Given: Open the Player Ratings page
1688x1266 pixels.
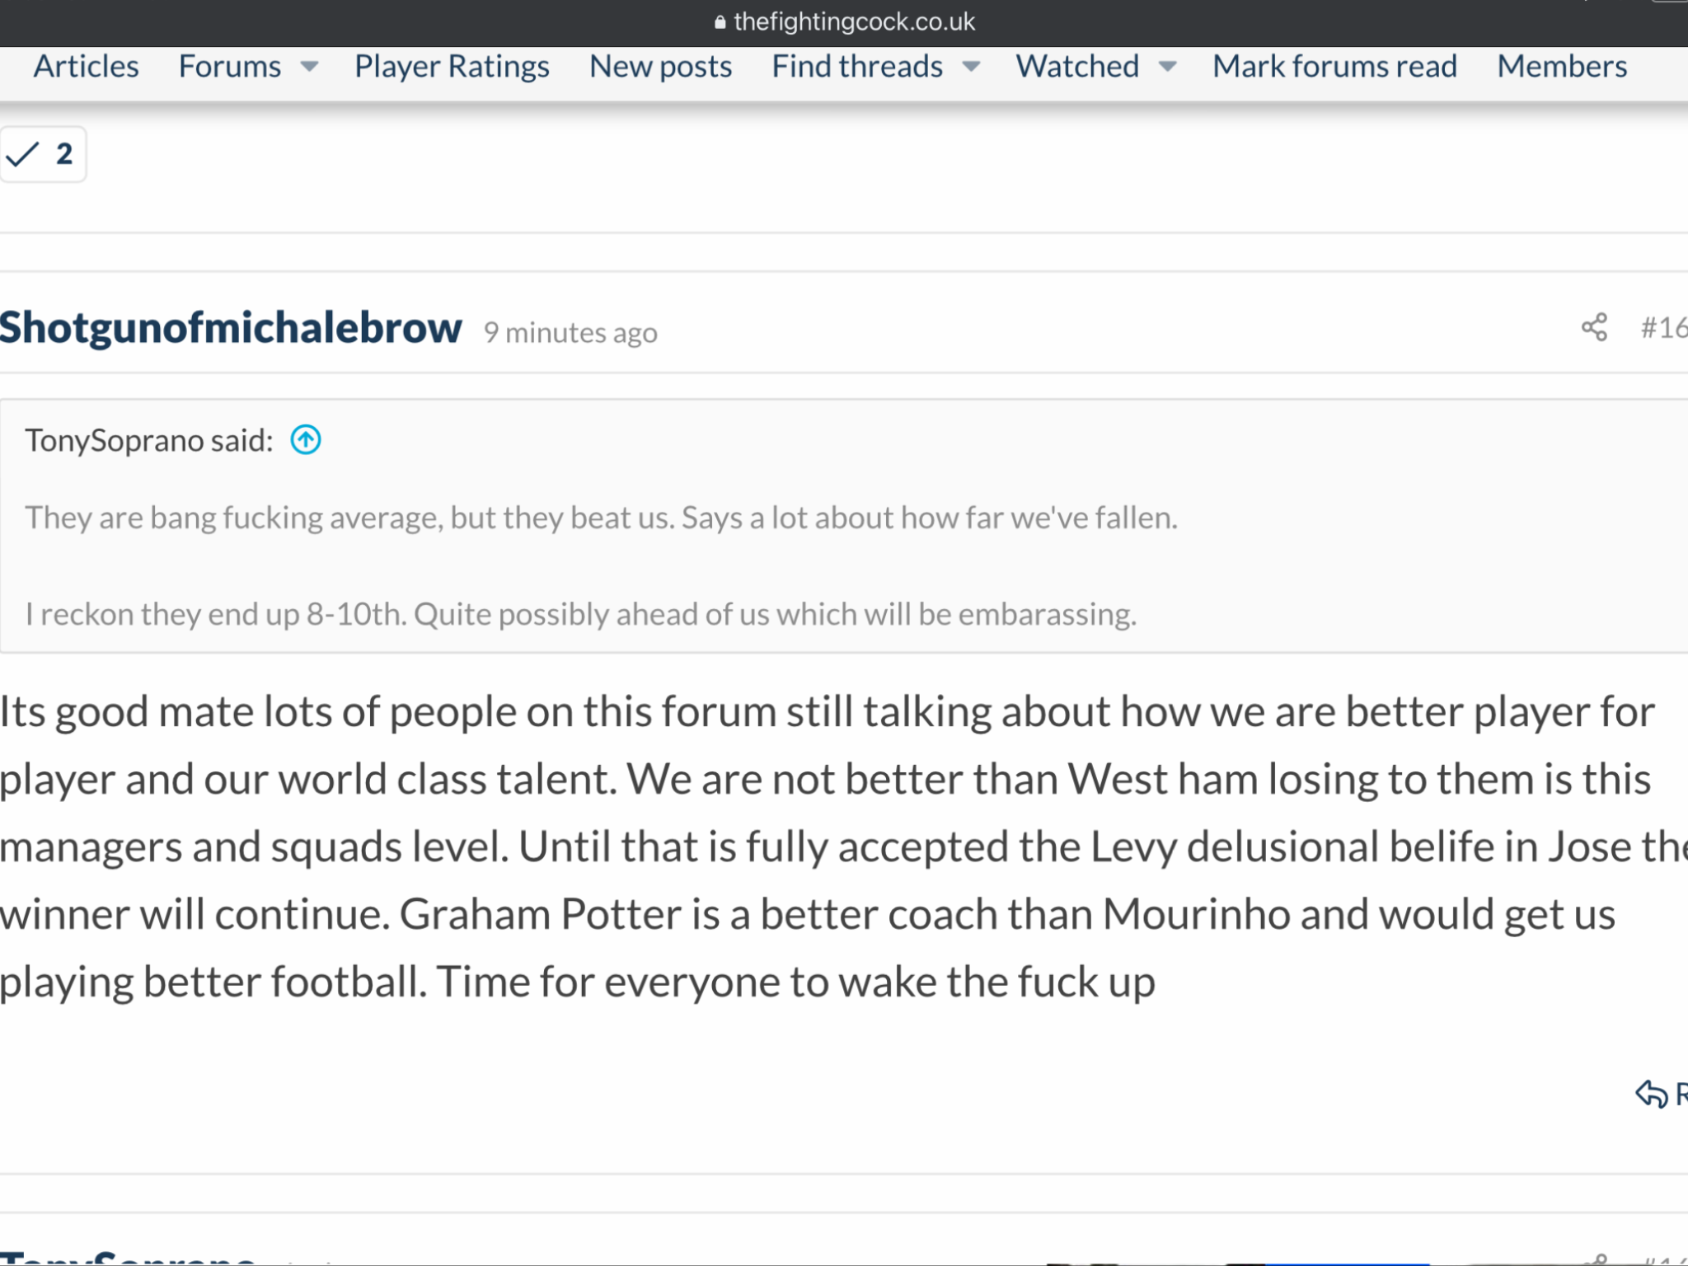Looking at the screenshot, I should [x=452, y=66].
